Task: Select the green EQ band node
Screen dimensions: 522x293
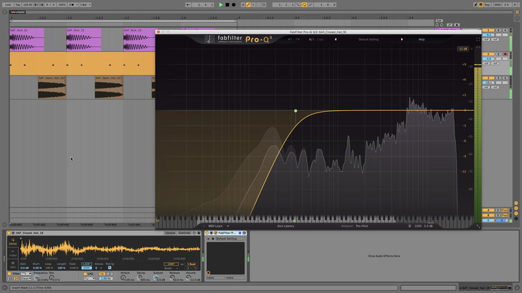Action: tap(296, 111)
